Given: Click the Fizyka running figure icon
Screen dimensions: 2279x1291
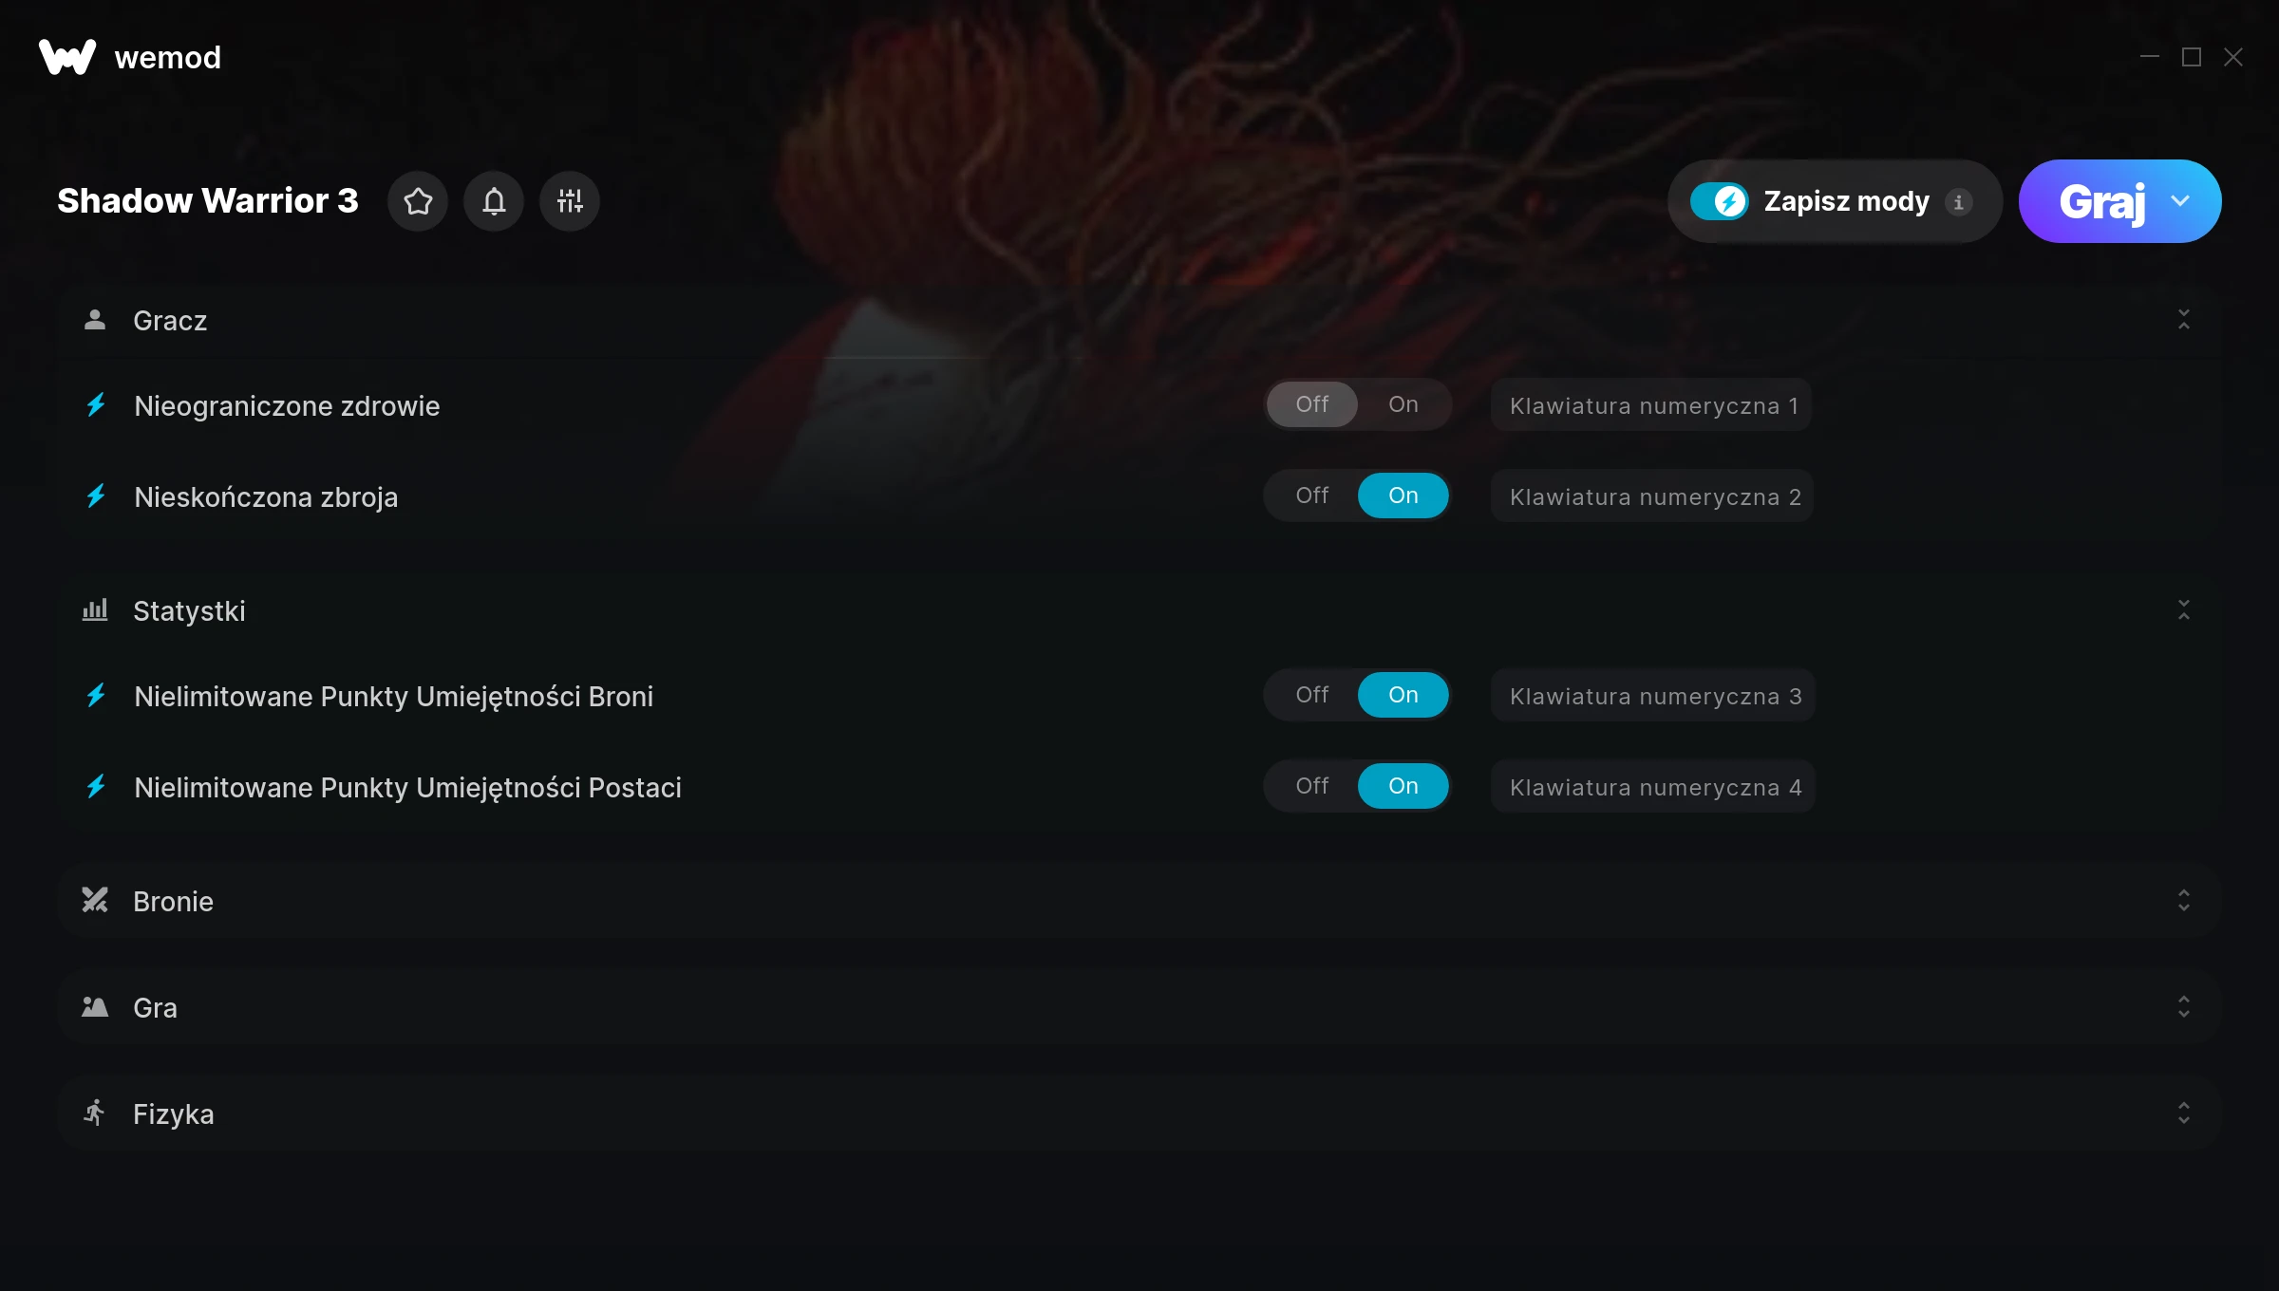Looking at the screenshot, I should (x=94, y=1113).
